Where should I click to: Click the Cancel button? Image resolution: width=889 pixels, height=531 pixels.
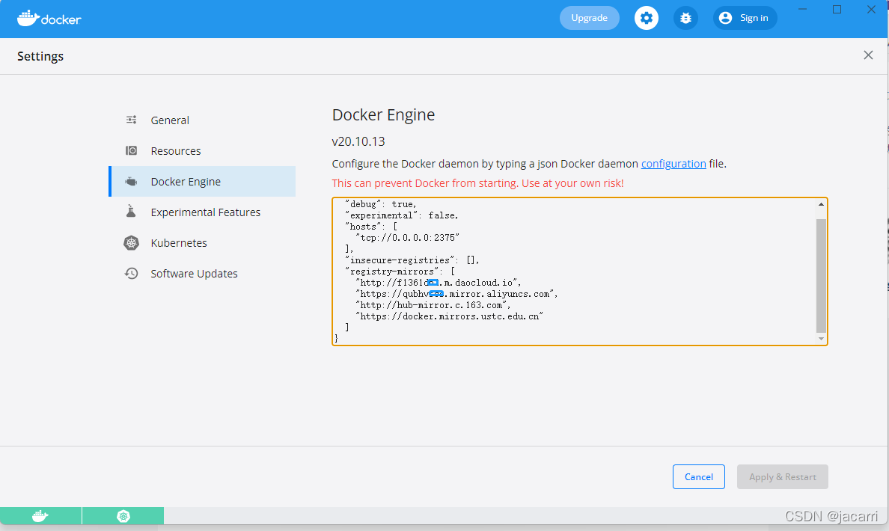tap(698, 476)
